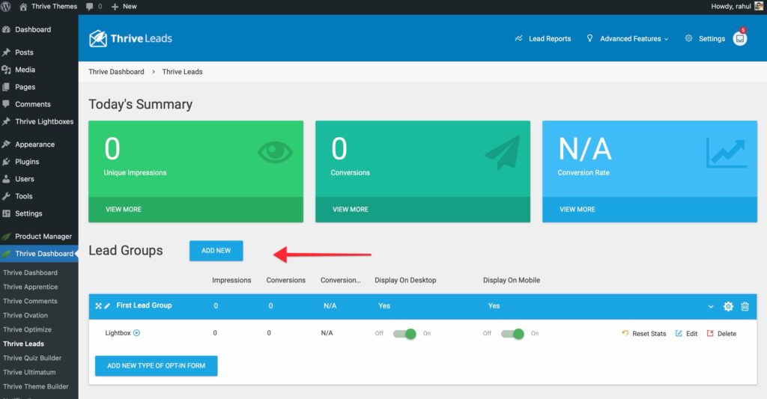
Task: Toggle Lightbox Display On Mobile switch
Action: coord(514,333)
